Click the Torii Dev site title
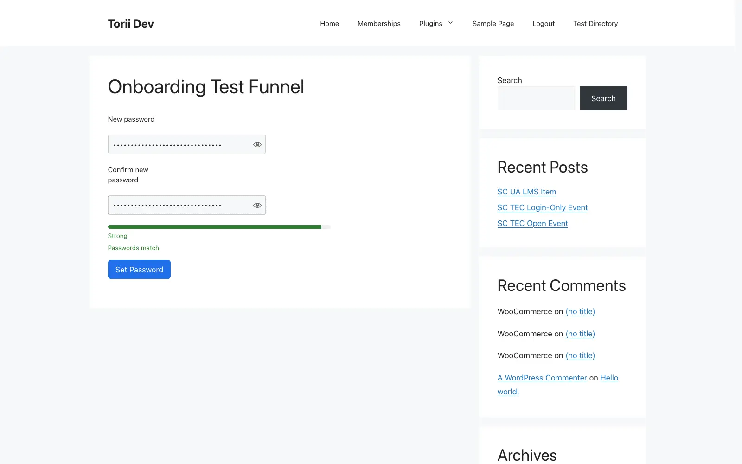Viewport: 742px width, 464px height. click(131, 24)
